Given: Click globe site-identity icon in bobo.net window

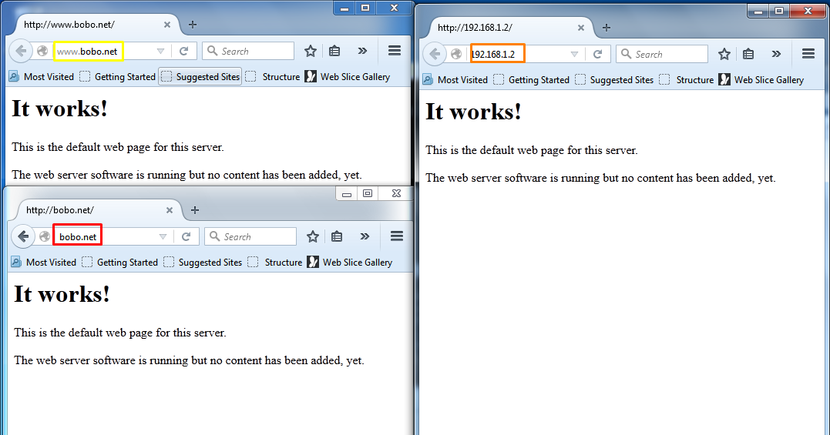Looking at the screenshot, I should point(45,237).
